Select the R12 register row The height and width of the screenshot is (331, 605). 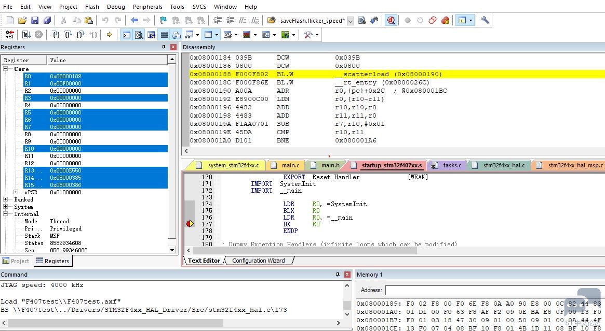(x=96, y=163)
